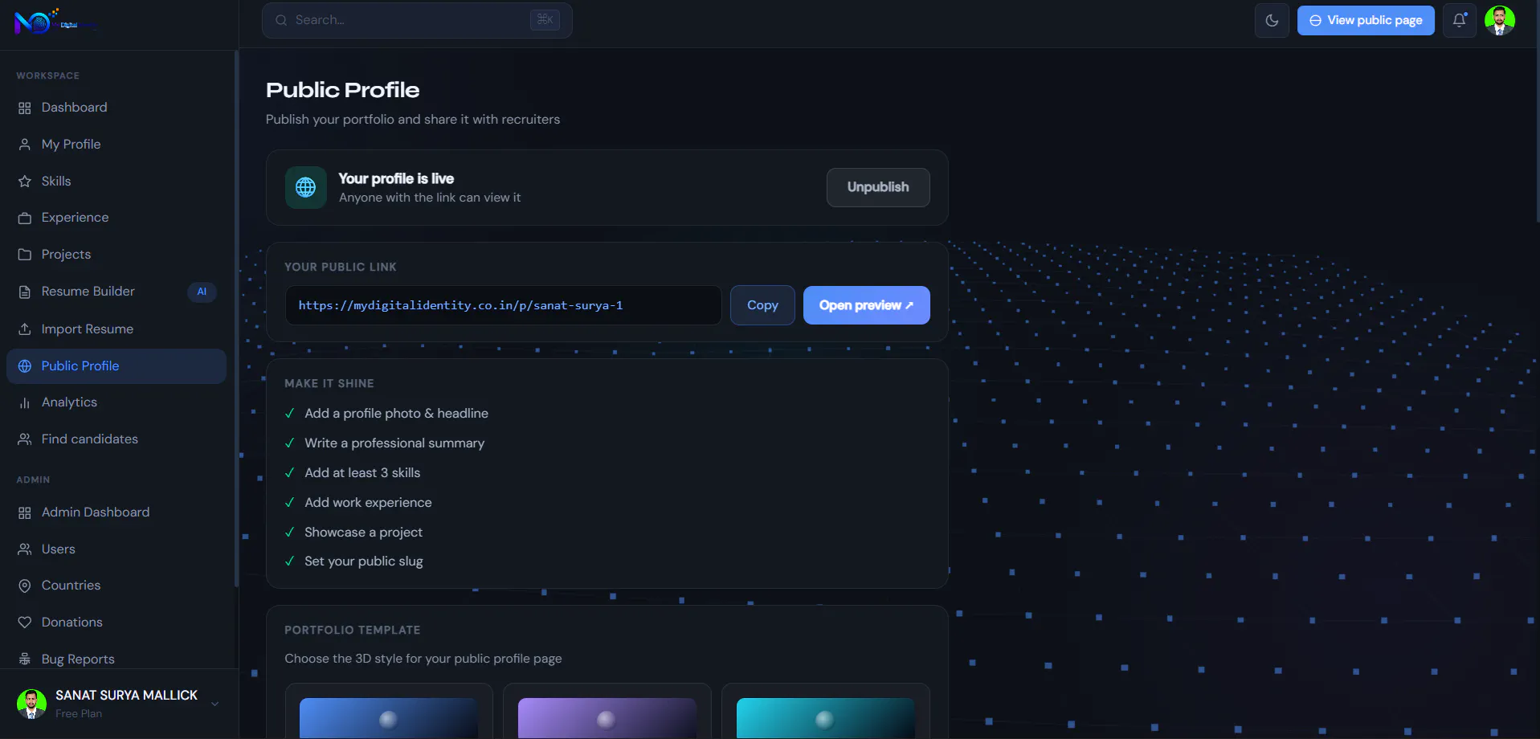1540x739 pixels.
Task: Open Bug Reports page
Action: (x=116, y=659)
